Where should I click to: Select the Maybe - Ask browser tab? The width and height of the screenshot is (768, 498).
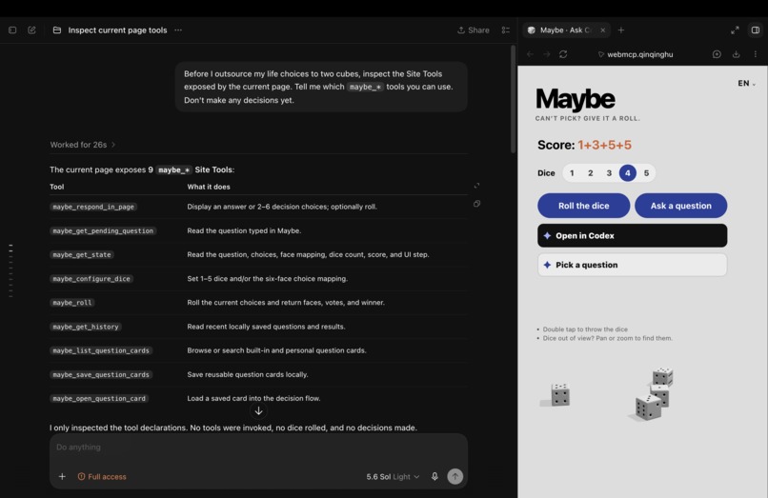565,30
